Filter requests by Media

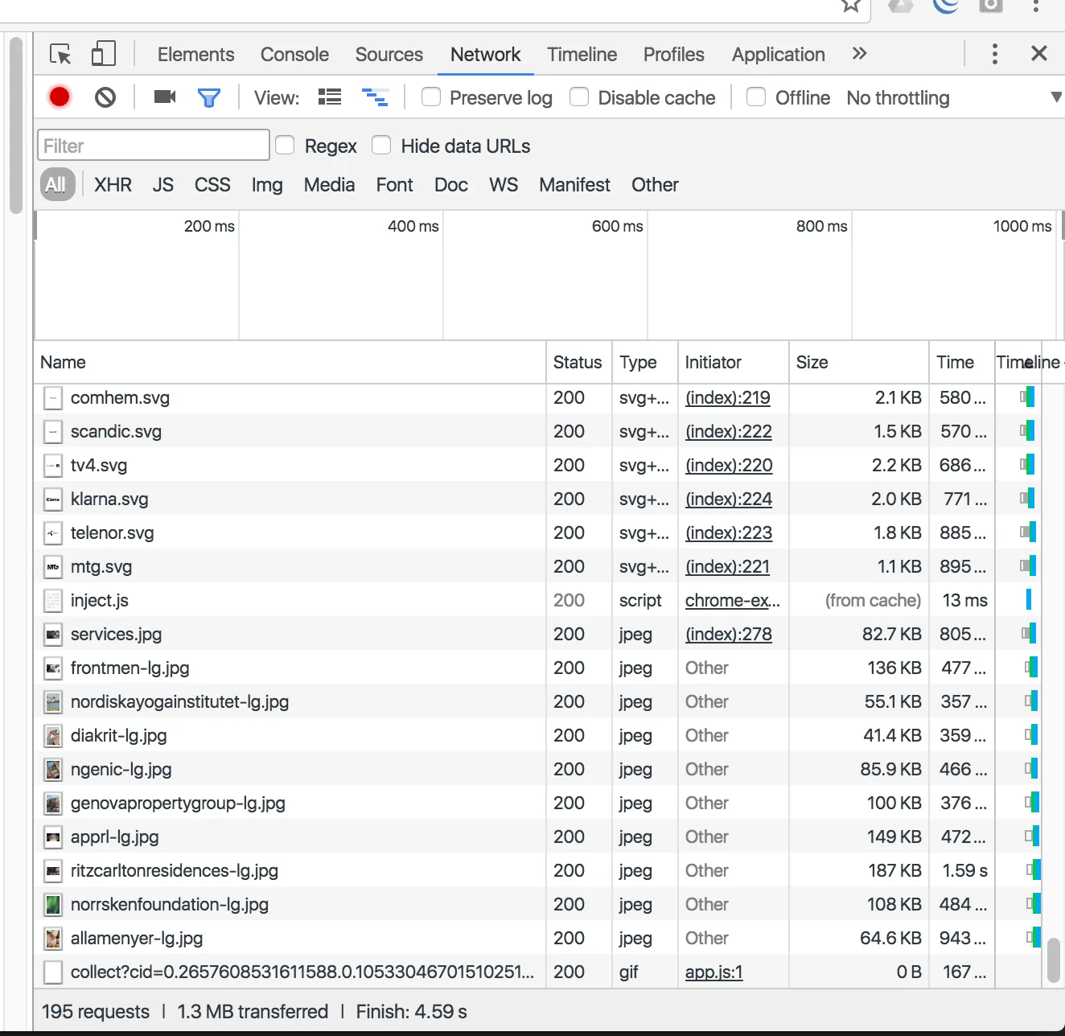pos(330,185)
